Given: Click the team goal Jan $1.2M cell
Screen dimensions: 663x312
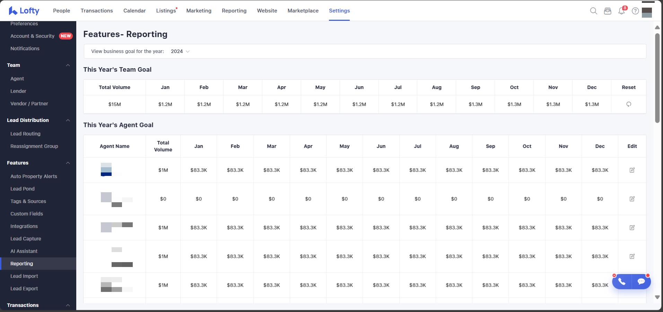Looking at the screenshot, I should click(165, 104).
